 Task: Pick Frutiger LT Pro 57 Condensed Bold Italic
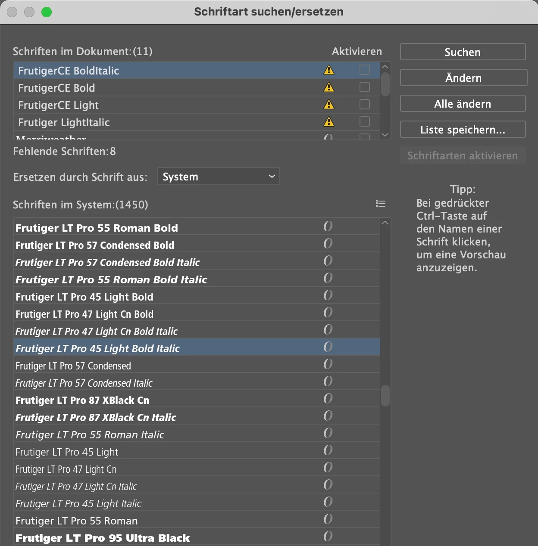pyautogui.click(x=197, y=262)
